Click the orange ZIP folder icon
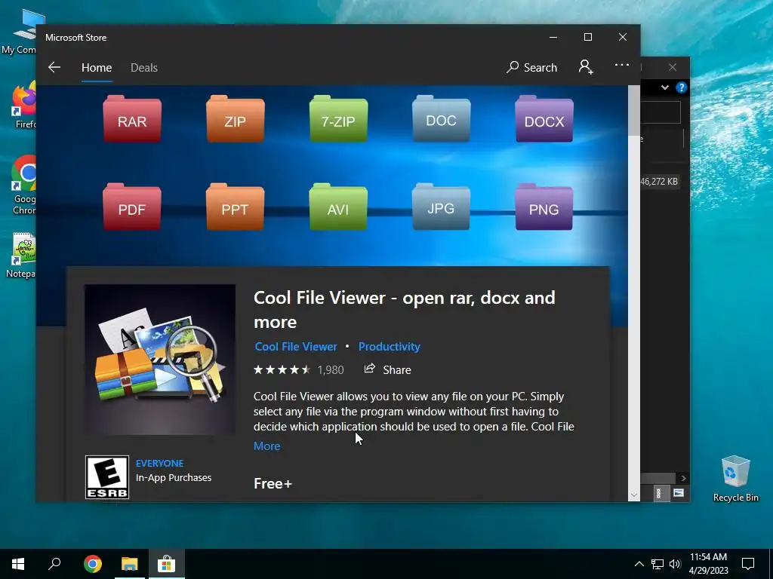The width and height of the screenshot is (773, 579). tap(236, 118)
